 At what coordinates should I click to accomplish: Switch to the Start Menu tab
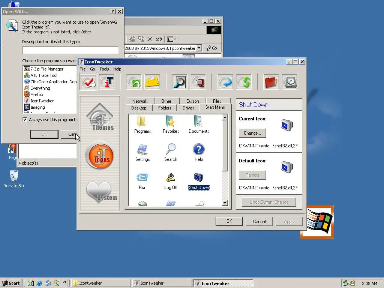click(215, 107)
